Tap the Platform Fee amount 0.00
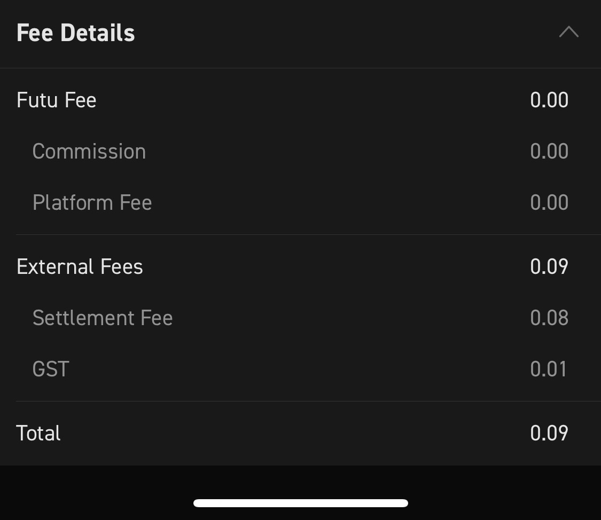The image size is (601, 520). click(x=549, y=203)
